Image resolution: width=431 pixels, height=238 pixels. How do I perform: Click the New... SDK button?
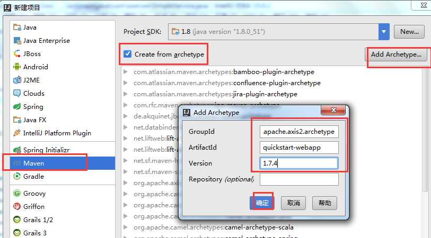[409, 32]
